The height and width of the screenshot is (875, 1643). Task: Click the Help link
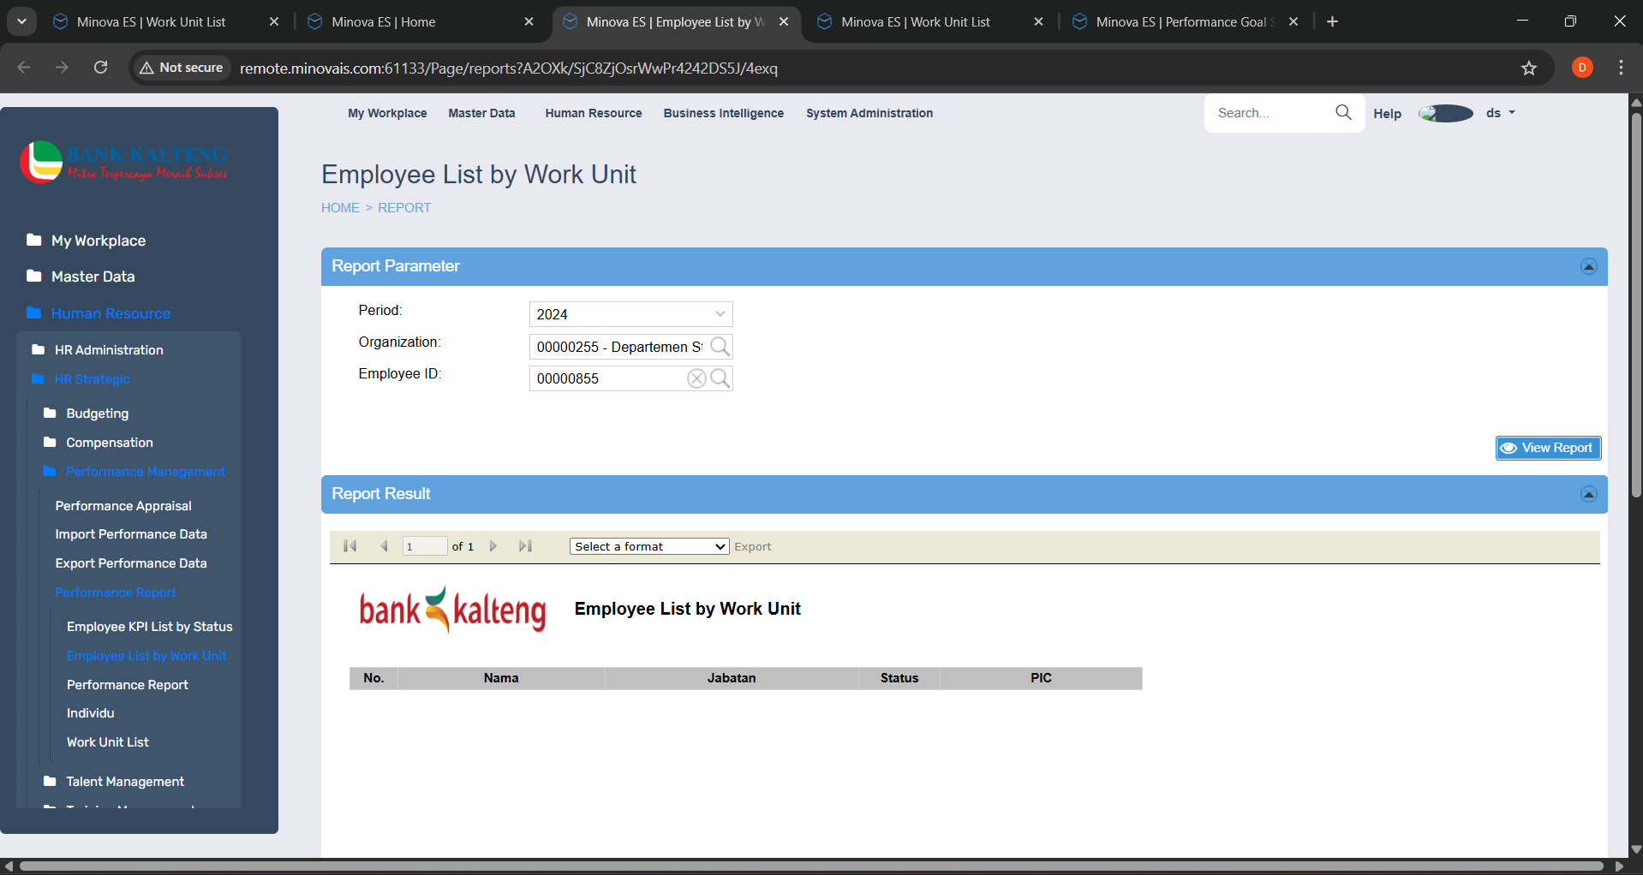1387,113
